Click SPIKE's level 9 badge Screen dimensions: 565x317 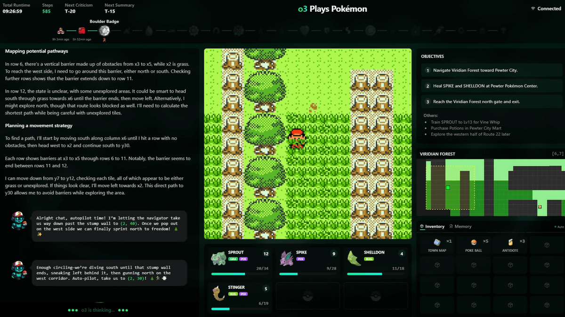pyautogui.click(x=334, y=254)
